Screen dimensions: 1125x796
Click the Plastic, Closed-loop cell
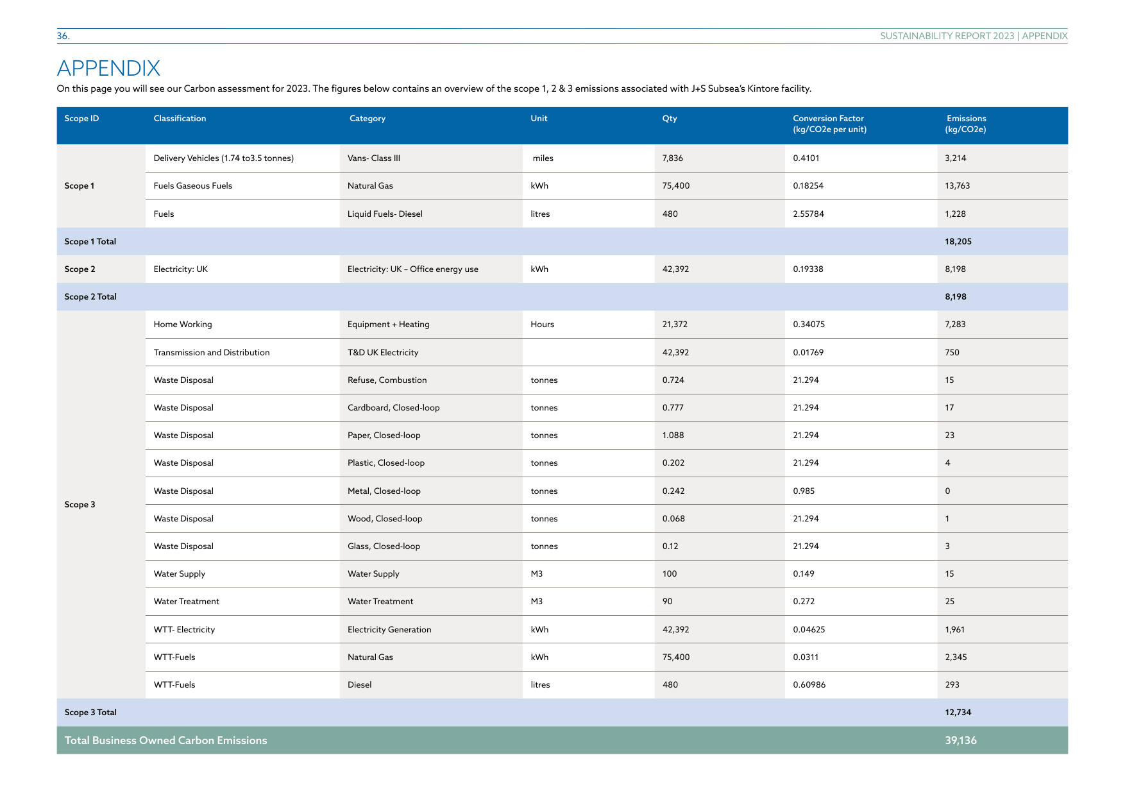[386, 463]
